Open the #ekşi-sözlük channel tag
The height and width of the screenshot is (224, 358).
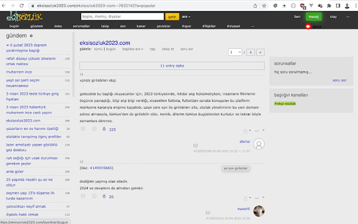click(x=285, y=104)
